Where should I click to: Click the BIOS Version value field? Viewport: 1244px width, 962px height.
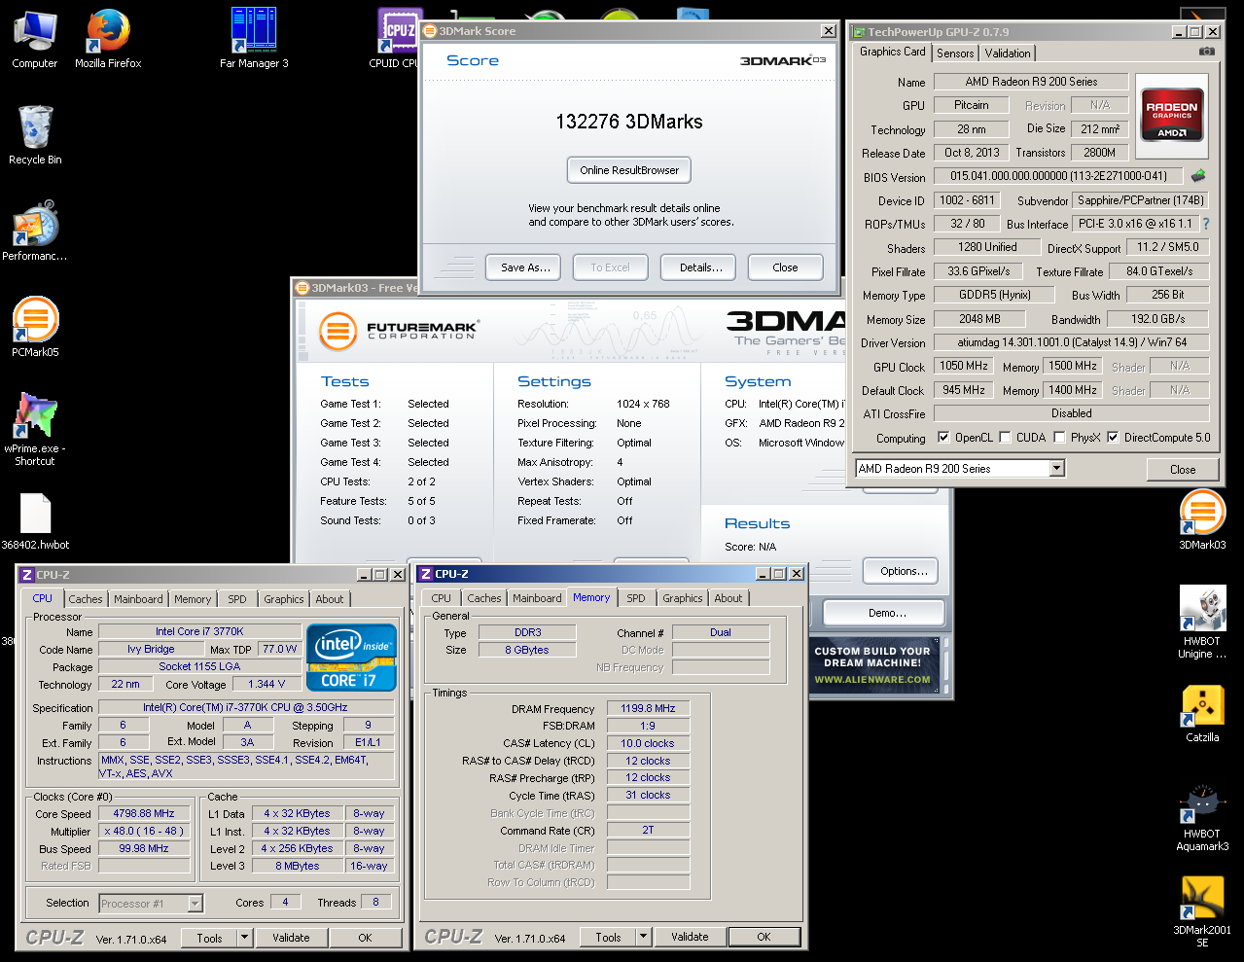1058,176
